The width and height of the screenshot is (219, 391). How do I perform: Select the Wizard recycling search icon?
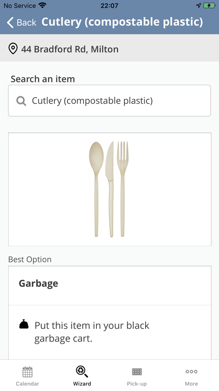[x=82, y=372]
